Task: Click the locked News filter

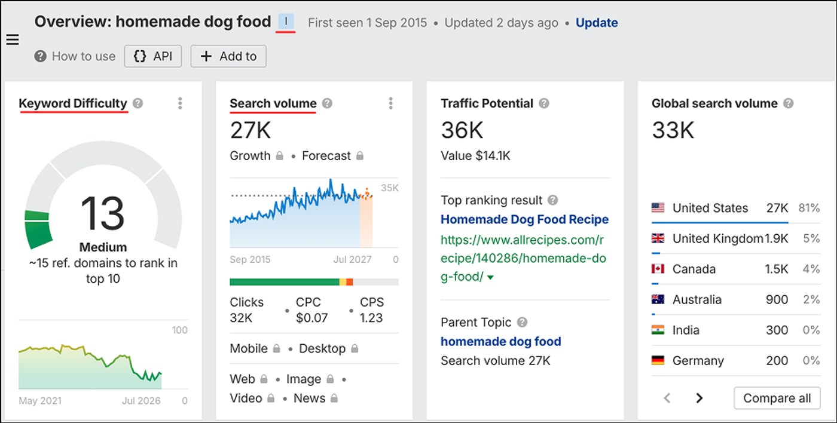Action: 316,398
